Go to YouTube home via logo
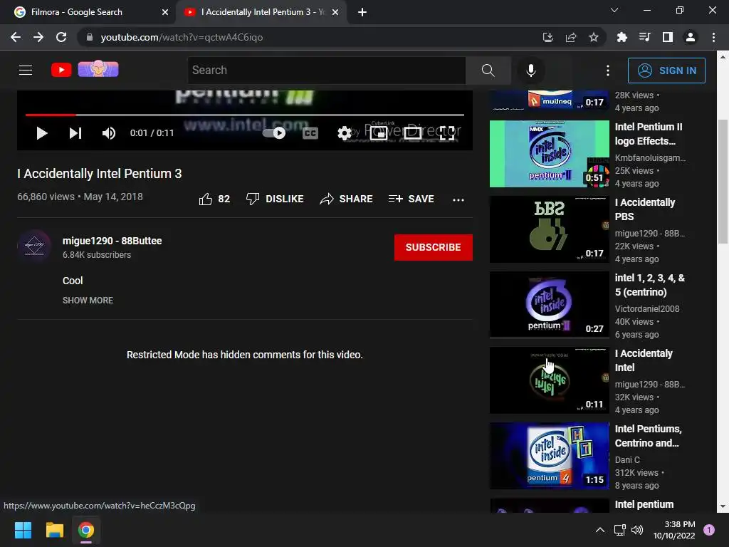 coord(61,71)
